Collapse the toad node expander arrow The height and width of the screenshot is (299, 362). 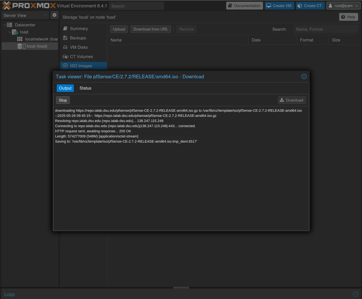(10, 32)
